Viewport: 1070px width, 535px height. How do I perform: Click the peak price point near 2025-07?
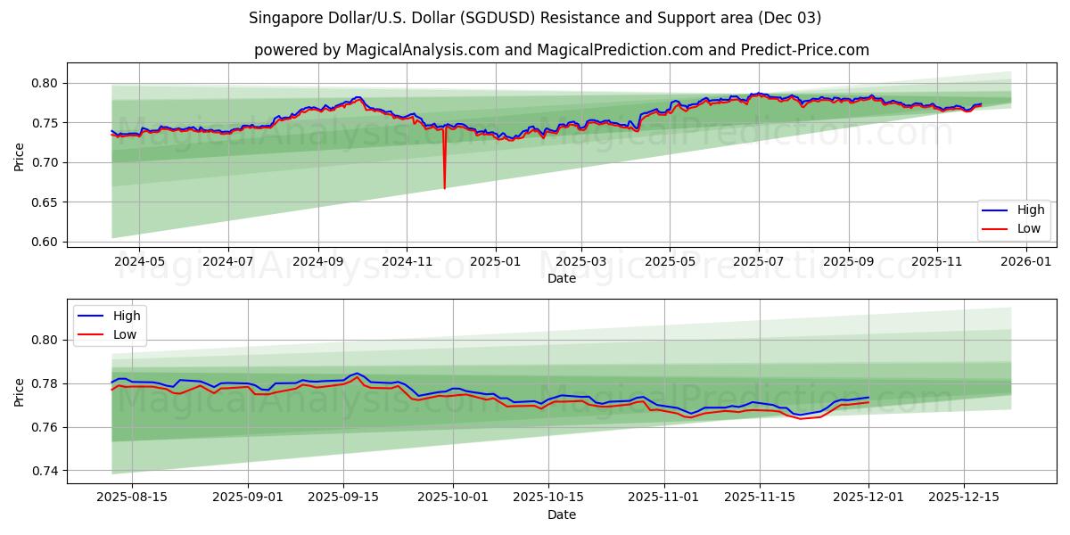[757, 94]
